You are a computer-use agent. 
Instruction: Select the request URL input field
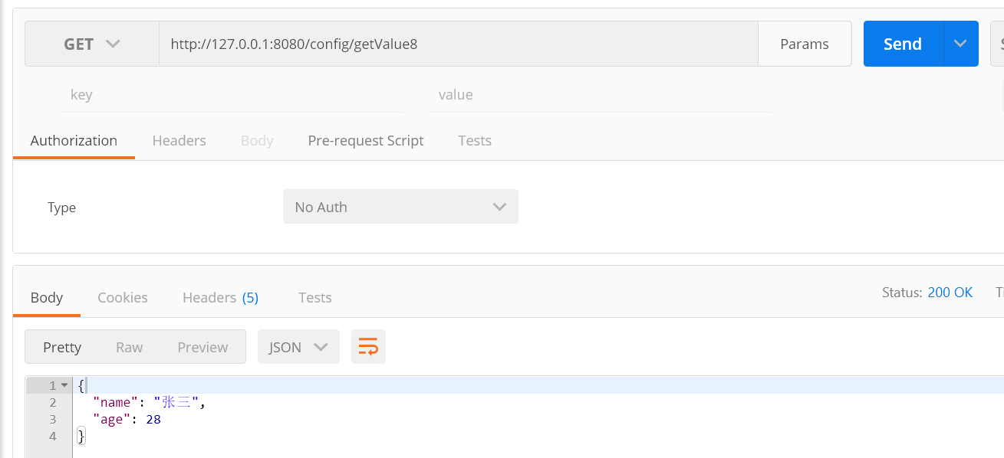pyautogui.click(x=459, y=44)
